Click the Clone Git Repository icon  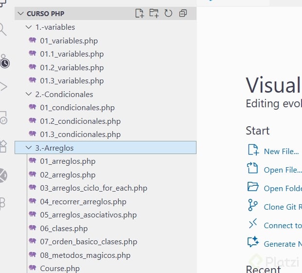click(x=253, y=206)
